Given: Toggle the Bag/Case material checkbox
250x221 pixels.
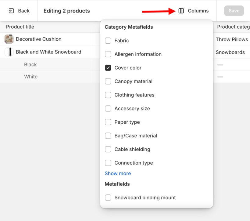Looking at the screenshot, I should pos(108,136).
